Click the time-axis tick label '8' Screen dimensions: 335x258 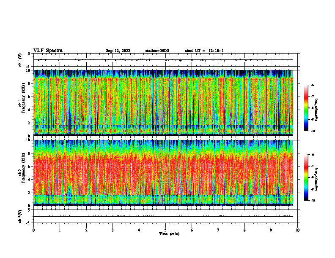pos(244,230)
